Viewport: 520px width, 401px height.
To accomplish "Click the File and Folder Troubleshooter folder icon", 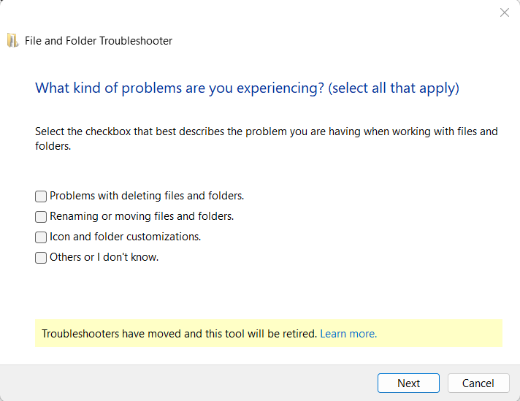I will pyautogui.click(x=12, y=41).
